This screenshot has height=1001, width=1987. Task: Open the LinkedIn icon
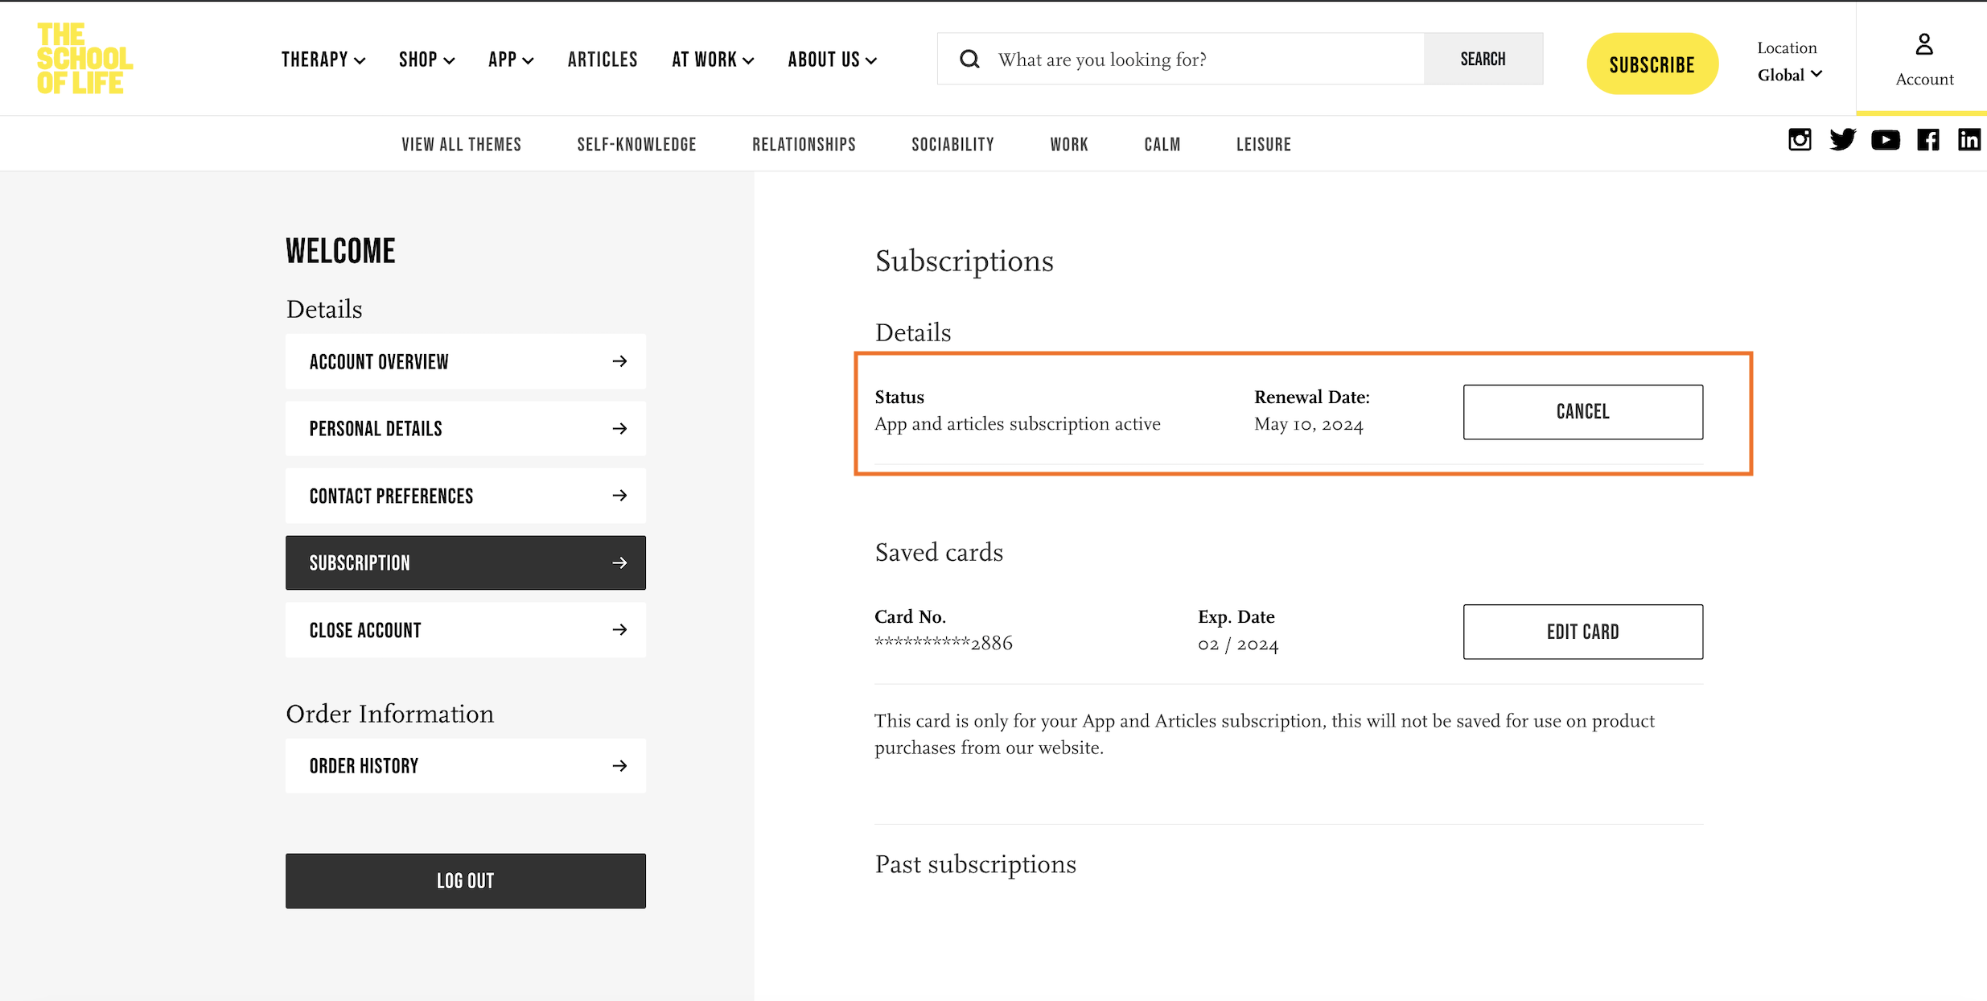click(1968, 140)
